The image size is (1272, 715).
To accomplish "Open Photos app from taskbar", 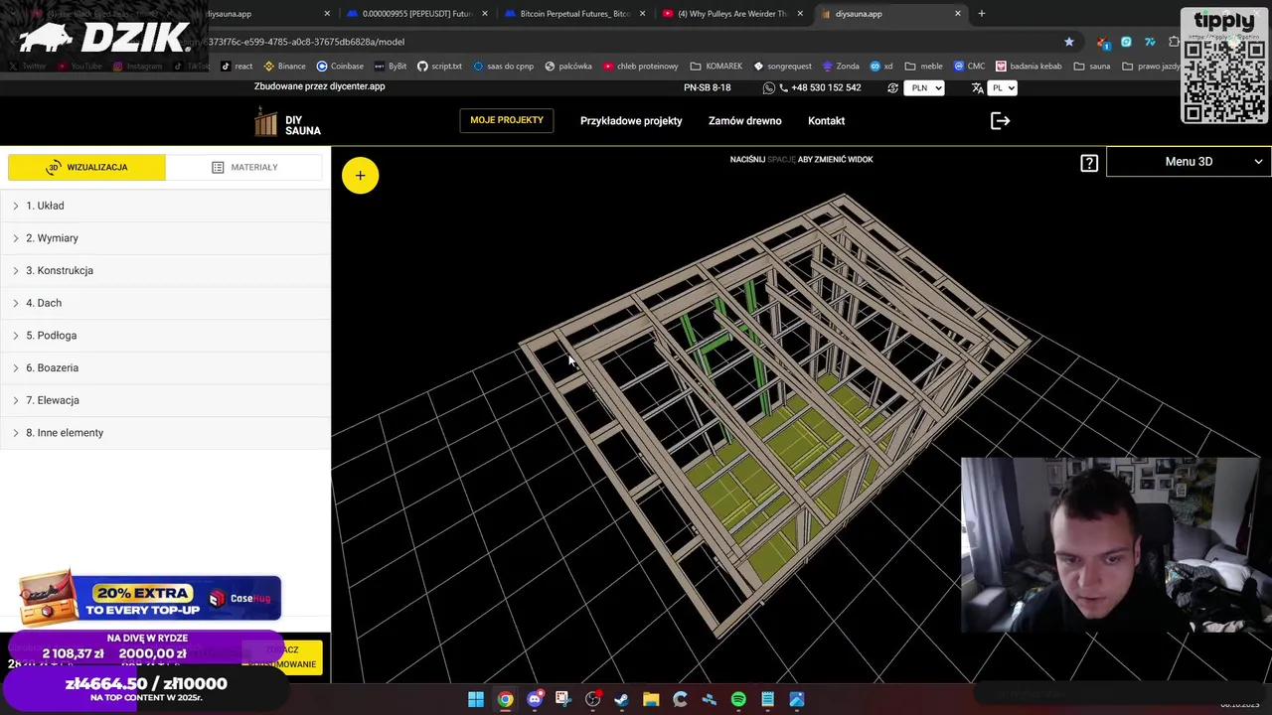I will pyautogui.click(x=797, y=699).
